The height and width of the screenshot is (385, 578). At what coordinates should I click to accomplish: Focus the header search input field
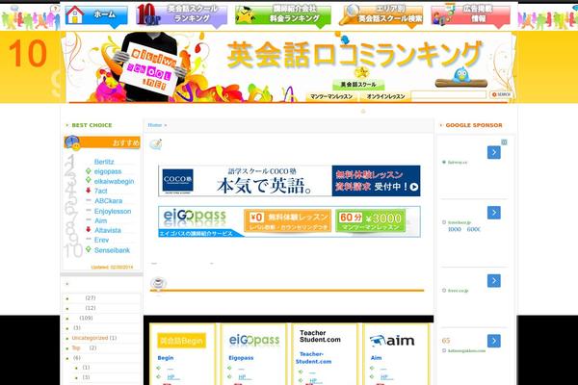[x=449, y=95]
